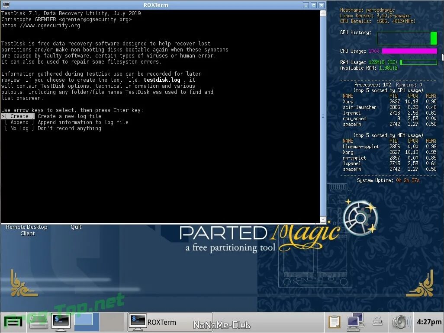Click the Linux Kernel version line

tap(375, 16)
